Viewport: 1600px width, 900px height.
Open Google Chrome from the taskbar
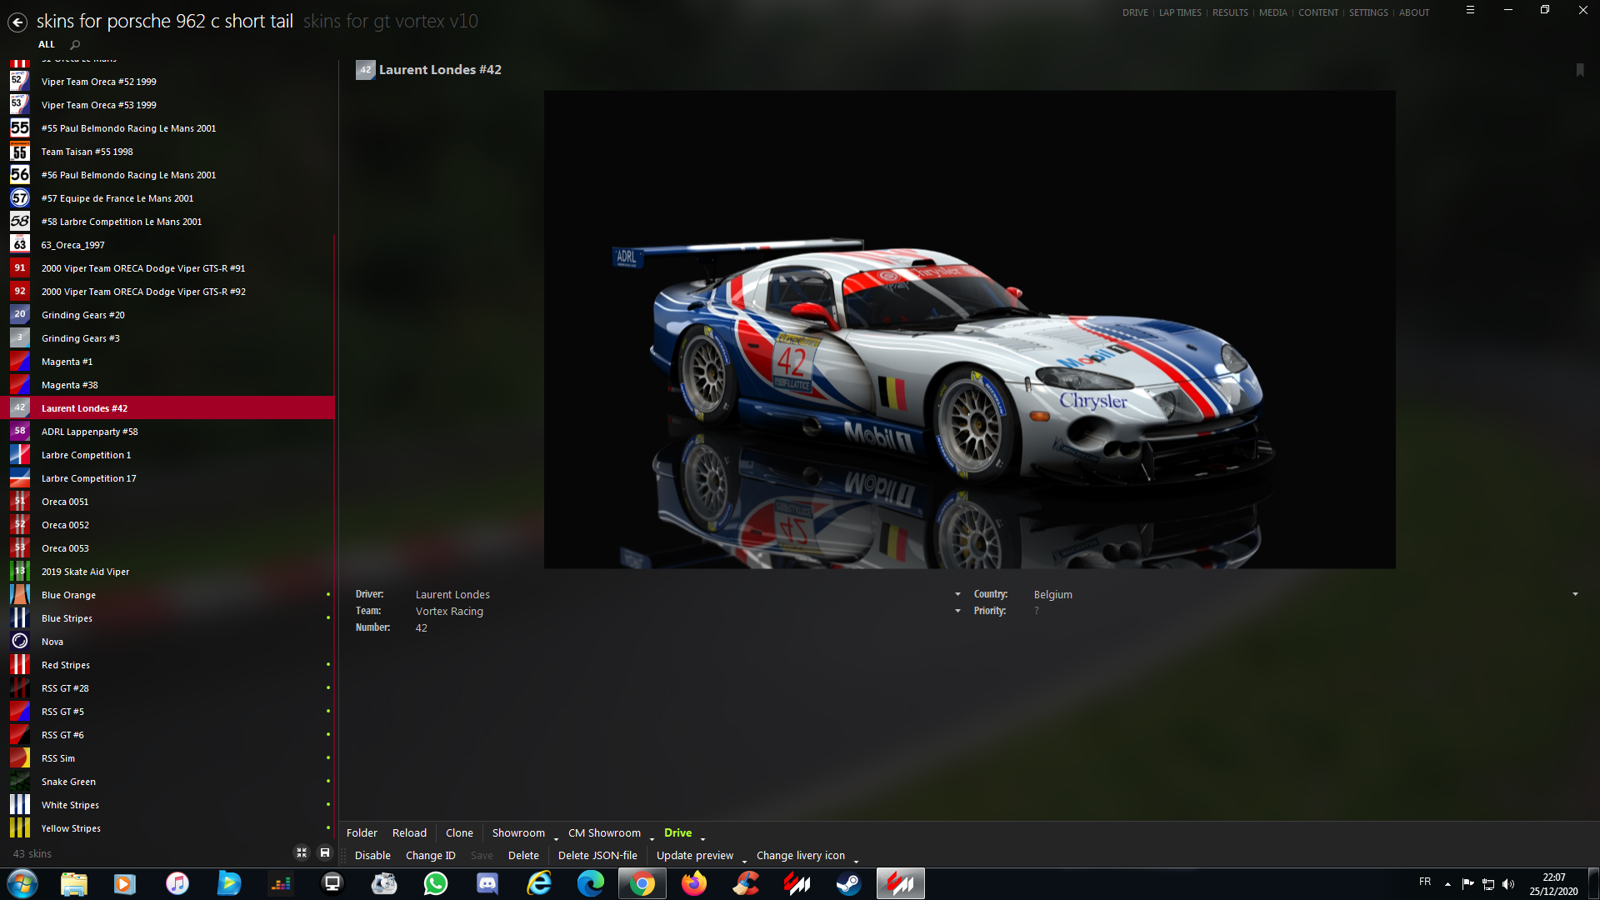[x=642, y=883]
